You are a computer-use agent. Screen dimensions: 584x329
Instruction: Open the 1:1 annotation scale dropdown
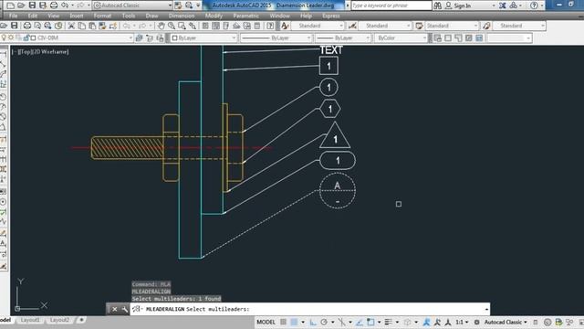pyautogui.click(x=462, y=322)
